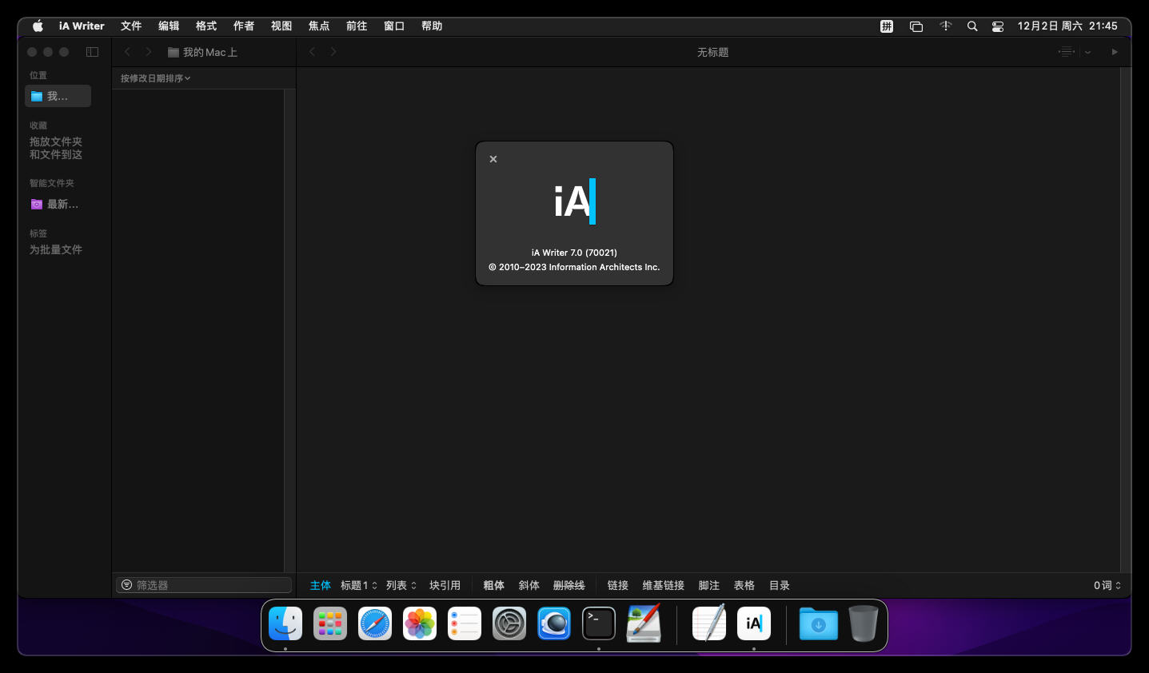Open the 窗口 menu
This screenshot has width=1149, height=673.
click(x=394, y=26)
